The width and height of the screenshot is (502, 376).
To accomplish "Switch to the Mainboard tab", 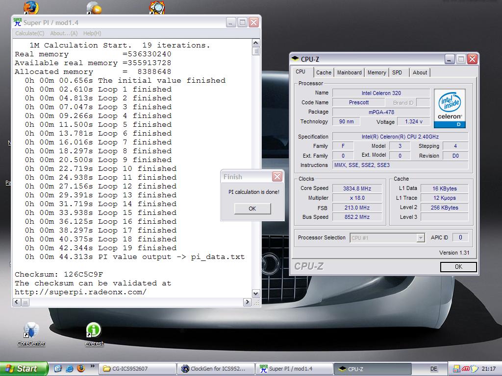I will click(349, 72).
